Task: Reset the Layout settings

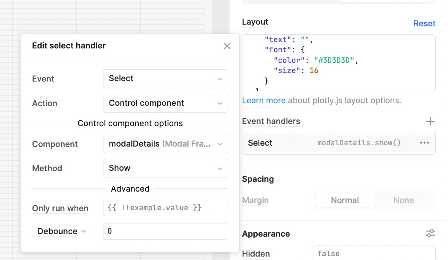Action: (x=424, y=23)
